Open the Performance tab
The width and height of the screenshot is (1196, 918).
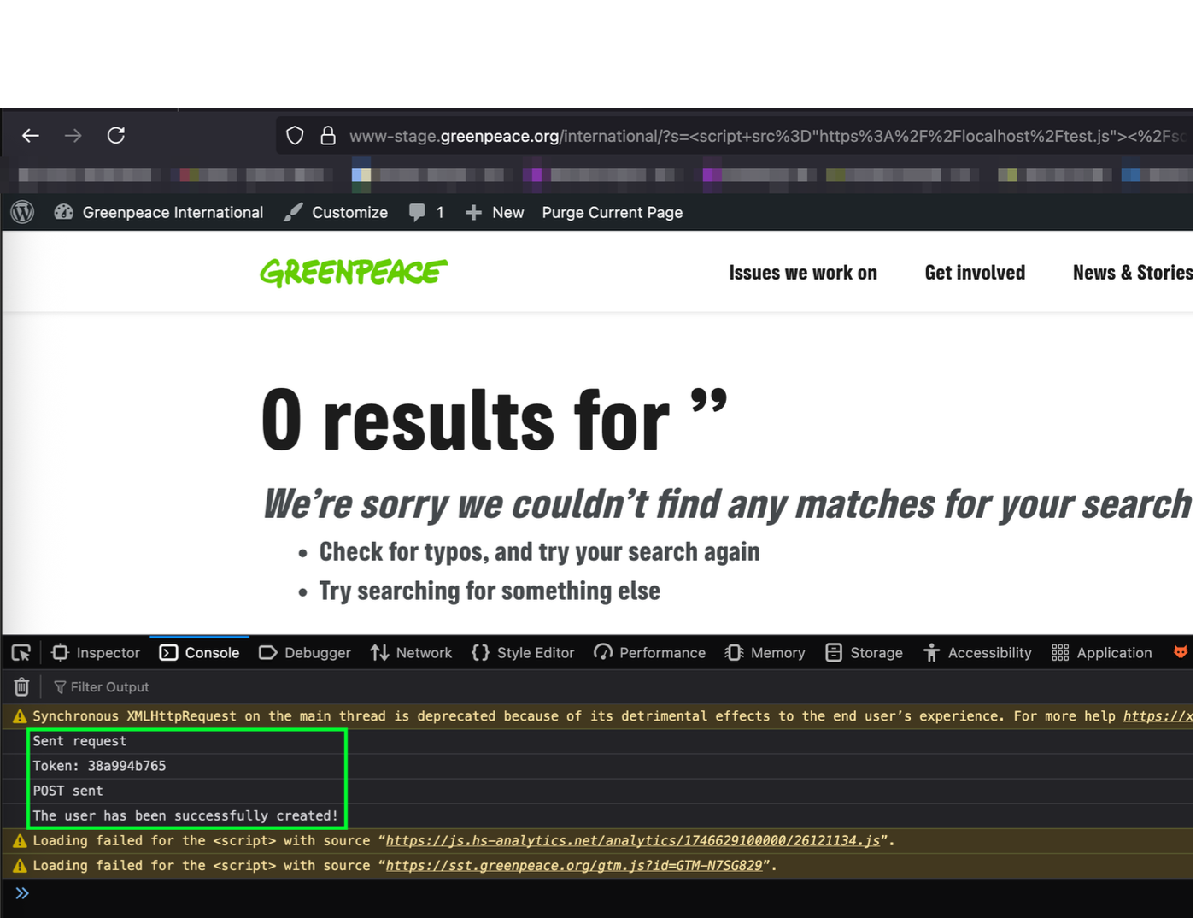click(x=650, y=653)
